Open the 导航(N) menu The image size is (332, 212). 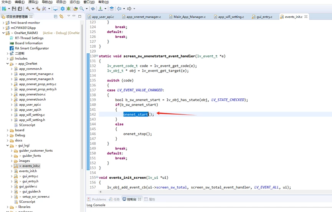click(47, 2)
